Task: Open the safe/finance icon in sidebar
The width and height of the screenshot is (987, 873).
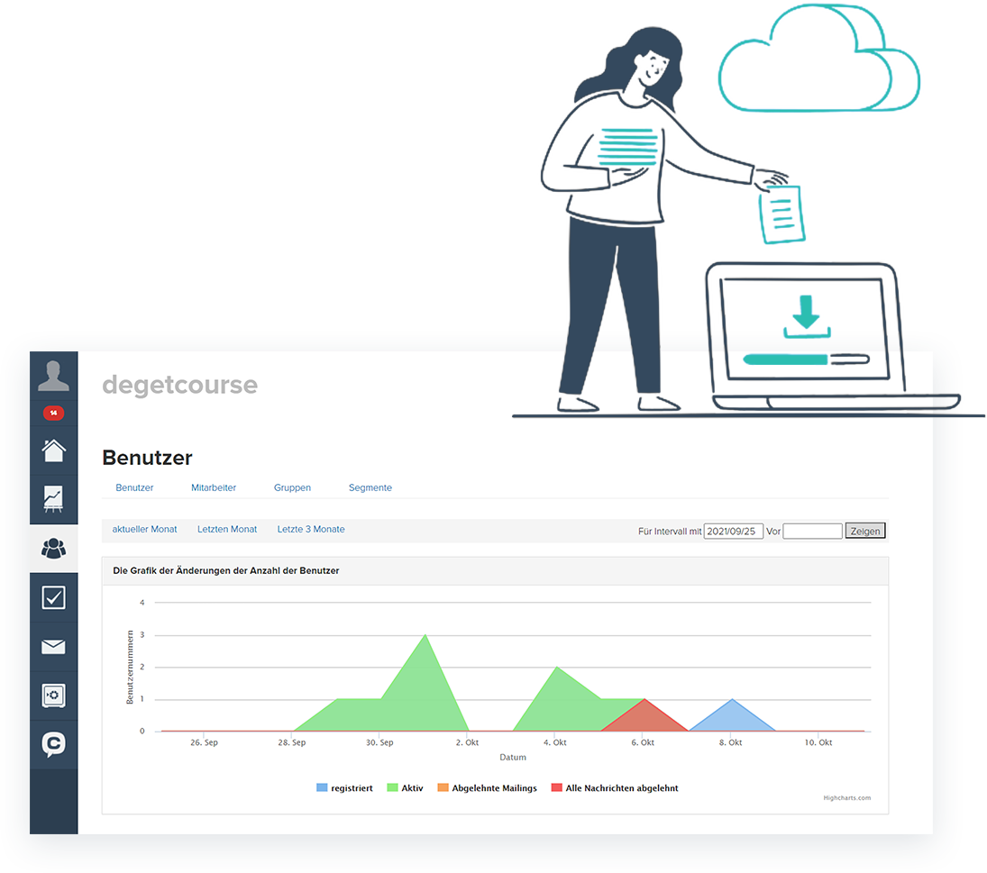Action: tap(53, 696)
